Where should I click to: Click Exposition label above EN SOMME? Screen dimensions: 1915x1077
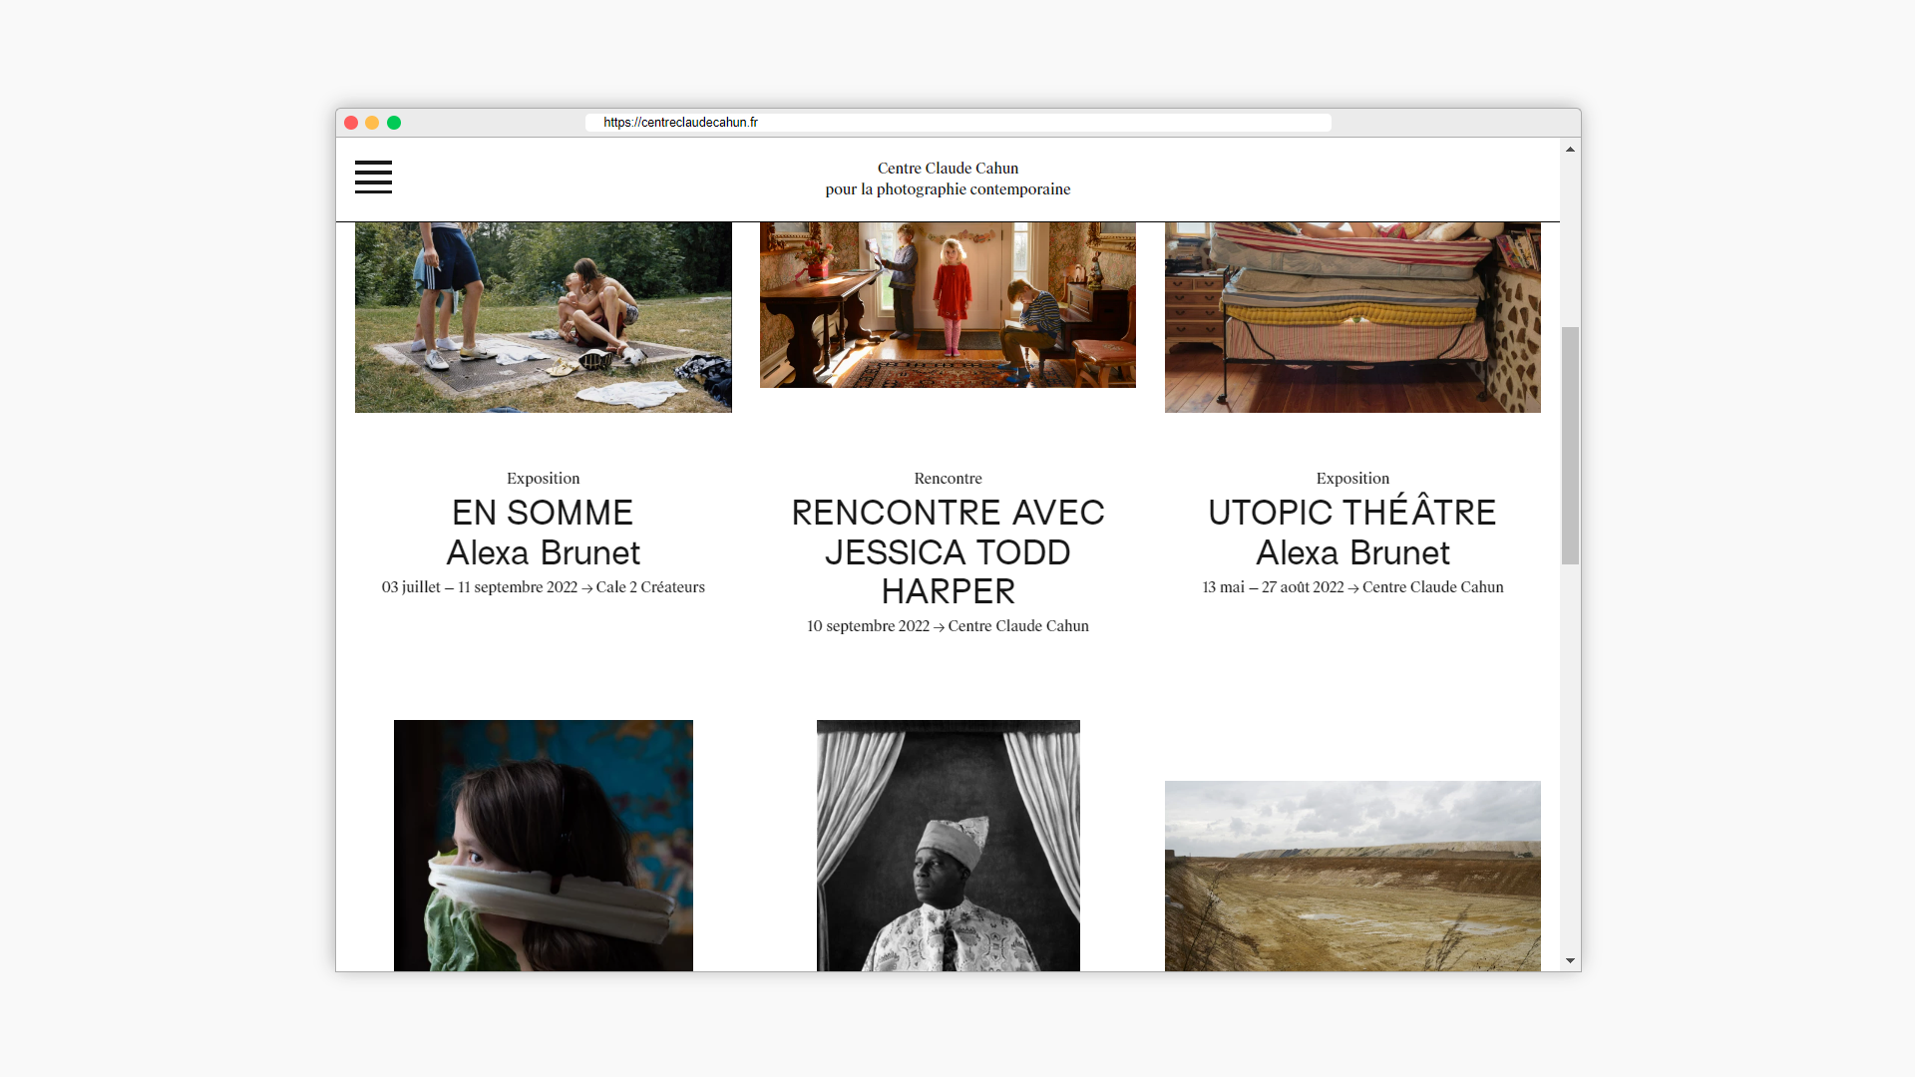point(543,479)
